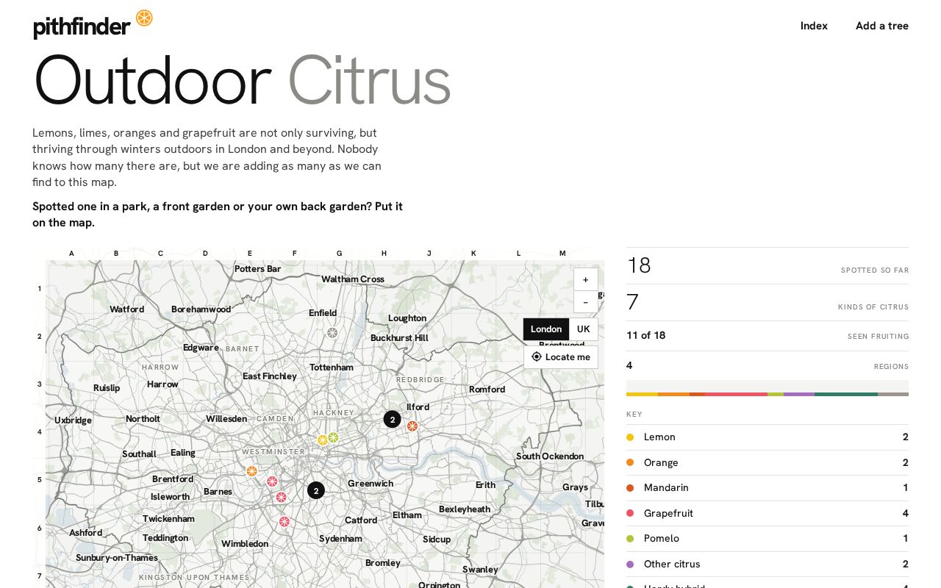Click the purple segment of the colour bar
This screenshot has width=941, height=588.
(799, 395)
